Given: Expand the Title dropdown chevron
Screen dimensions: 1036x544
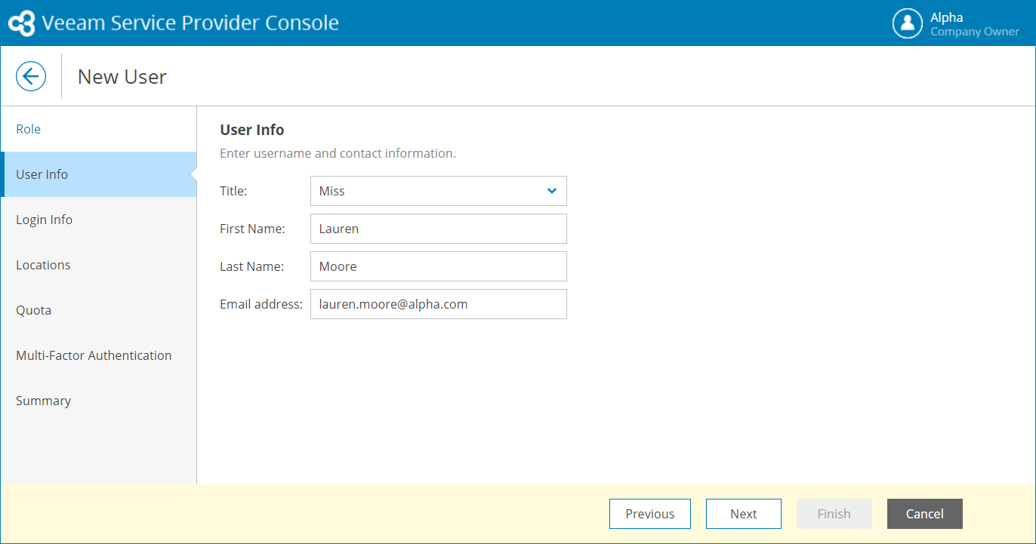Looking at the screenshot, I should [552, 191].
